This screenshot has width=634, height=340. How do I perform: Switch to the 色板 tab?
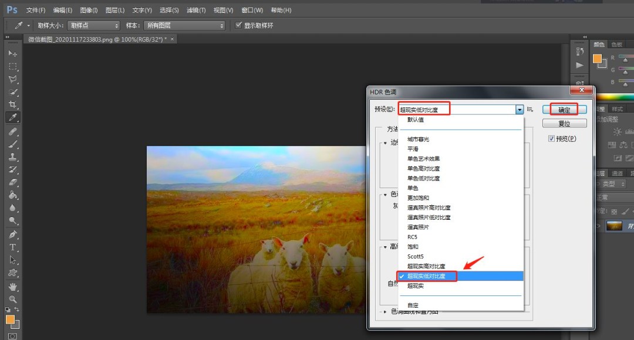pyautogui.click(x=616, y=45)
